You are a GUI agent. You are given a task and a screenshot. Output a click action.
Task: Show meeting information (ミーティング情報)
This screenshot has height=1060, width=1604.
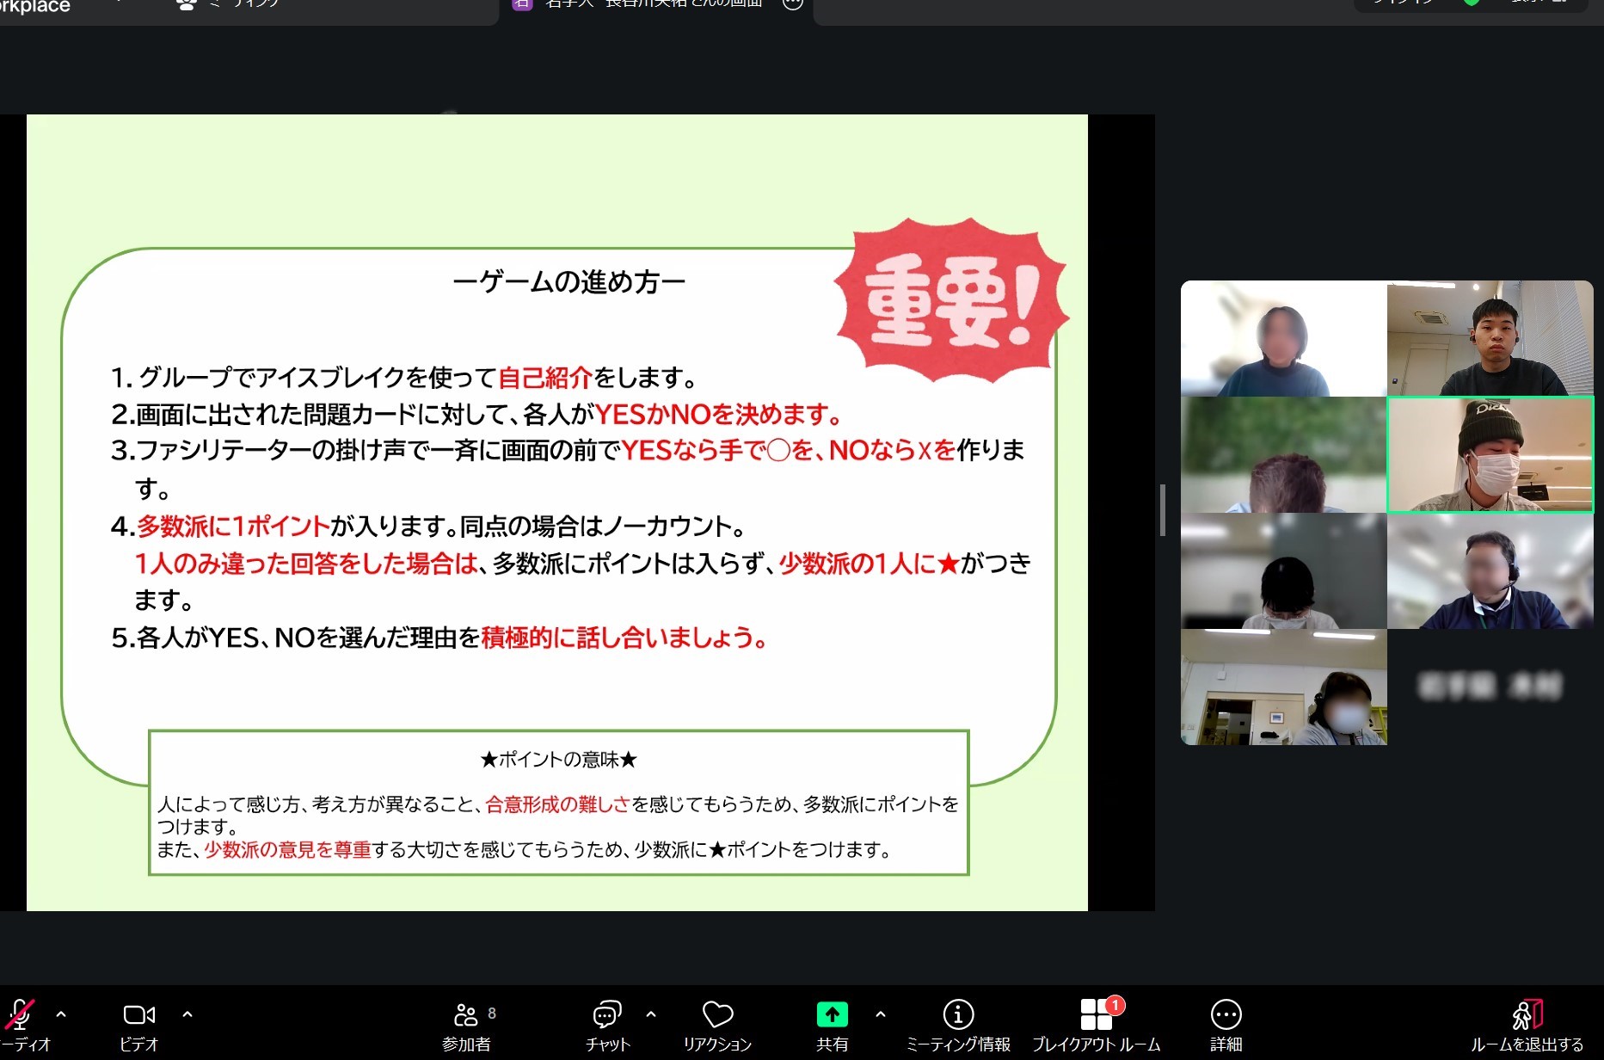pyautogui.click(x=958, y=1015)
